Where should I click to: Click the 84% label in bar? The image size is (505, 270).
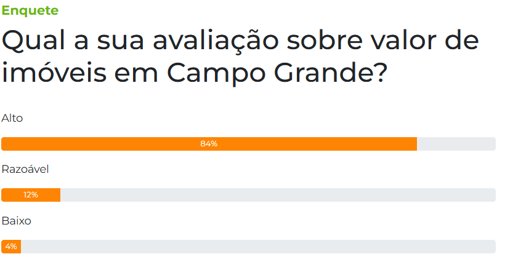(209, 144)
